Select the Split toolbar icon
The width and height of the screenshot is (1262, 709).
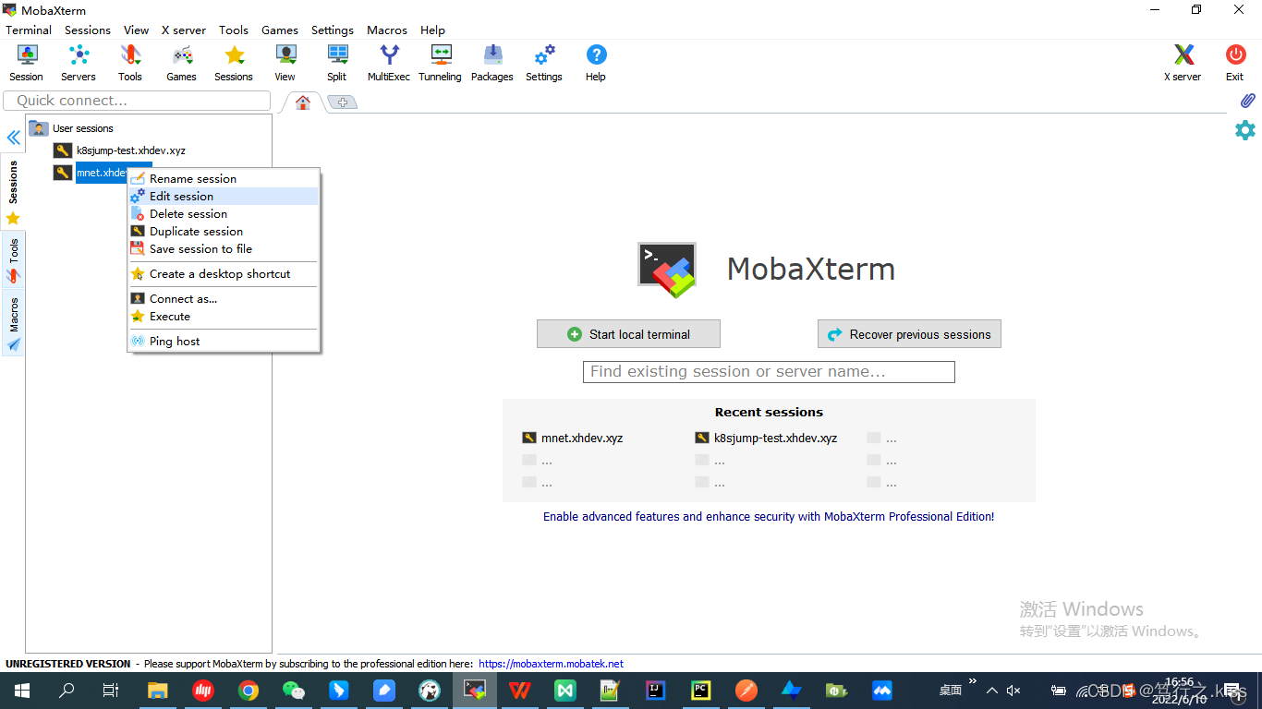pyautogui.click(x=337, y=63)
